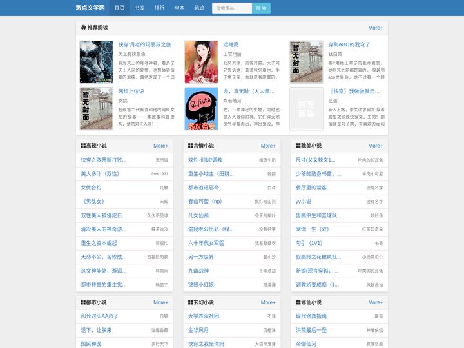Viewport: 464px width, 348px height.
Task: Open the novel 和死对头AA恋了
Action: [99, 316]
